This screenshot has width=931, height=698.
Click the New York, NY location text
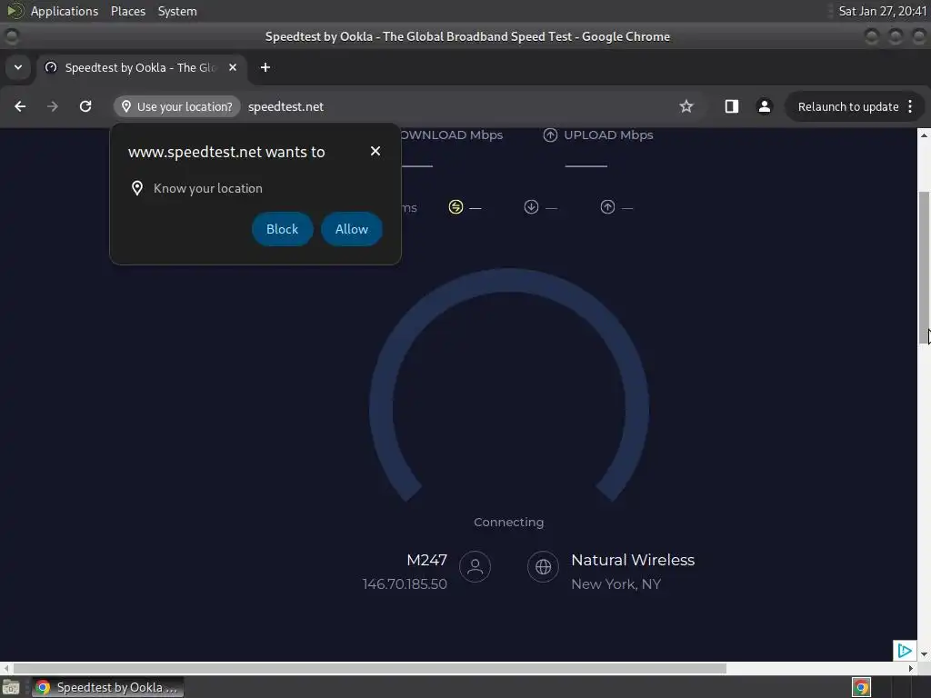(616, 584)
